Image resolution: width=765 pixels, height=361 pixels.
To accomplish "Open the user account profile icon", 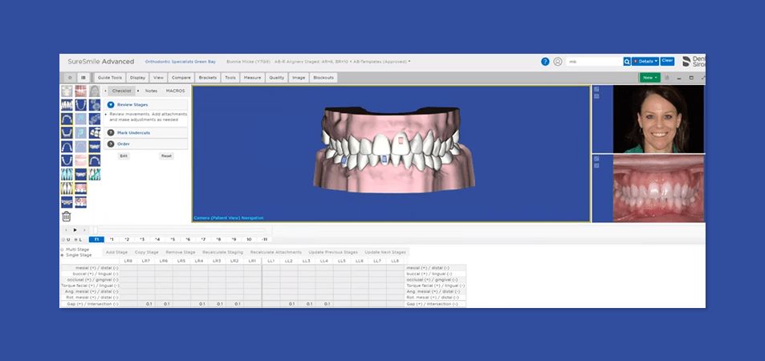I will click(x=558, y=62).
